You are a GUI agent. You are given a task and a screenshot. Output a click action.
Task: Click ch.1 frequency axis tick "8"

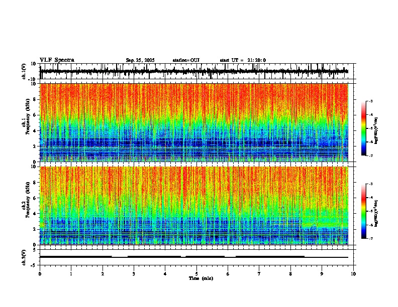click(35, 99)
